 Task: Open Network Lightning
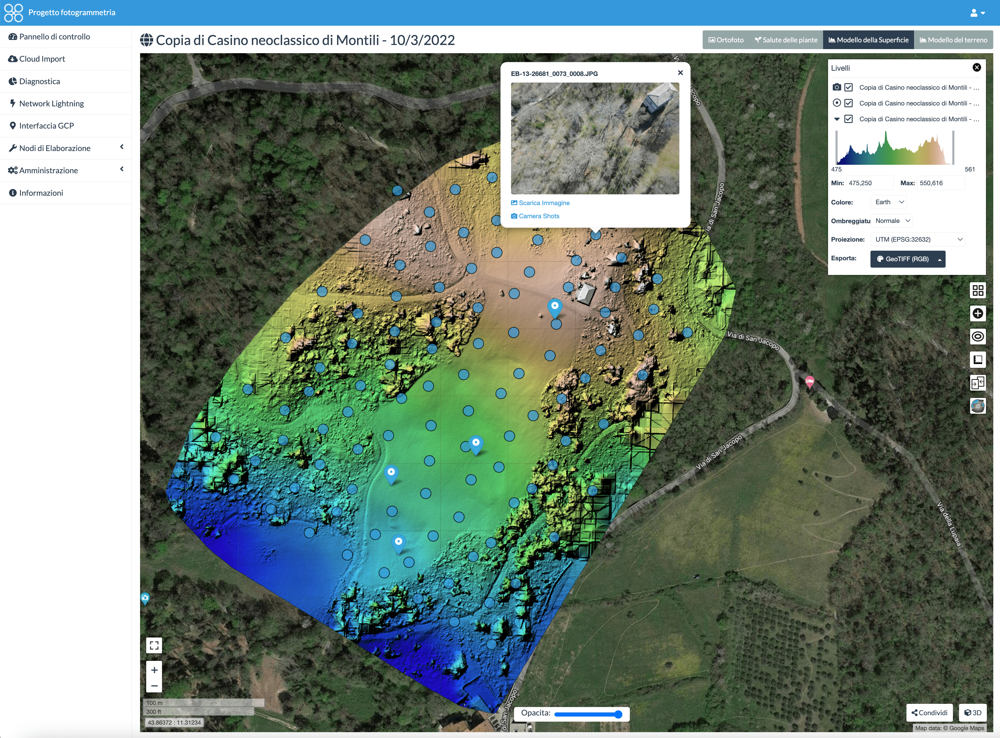pyautogui.click(x=66, y=104)
